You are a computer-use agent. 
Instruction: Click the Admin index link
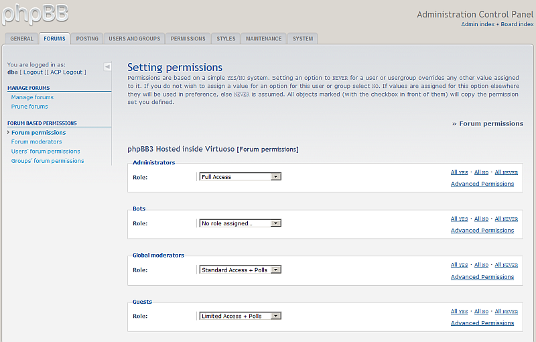478,24
